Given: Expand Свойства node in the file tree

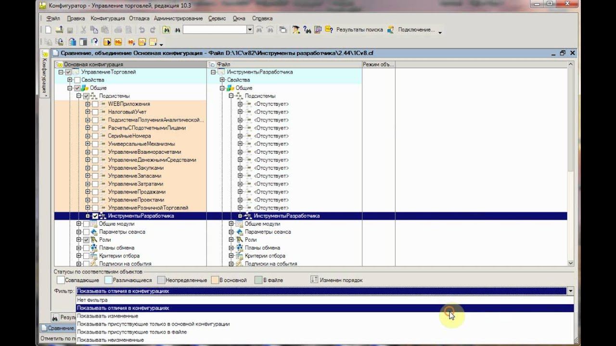Looking at the screenshot, I should pyautogui.click(x=222, y=80).
